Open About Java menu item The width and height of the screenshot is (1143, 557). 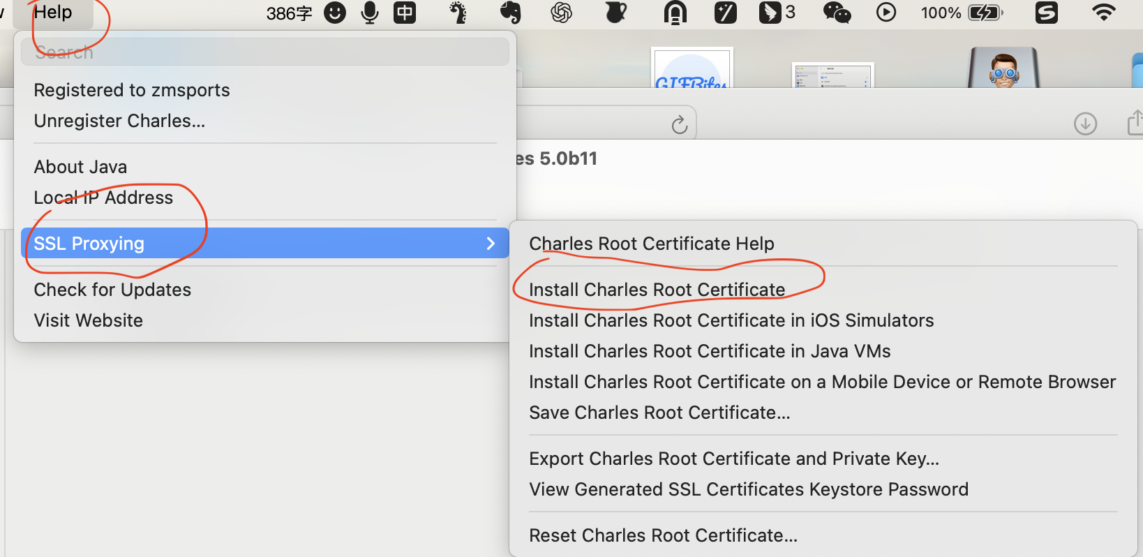80,167
